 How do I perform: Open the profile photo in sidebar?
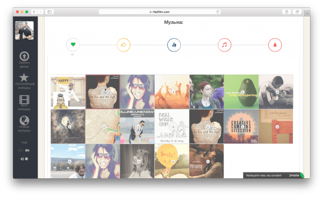[x=24, y=30]
